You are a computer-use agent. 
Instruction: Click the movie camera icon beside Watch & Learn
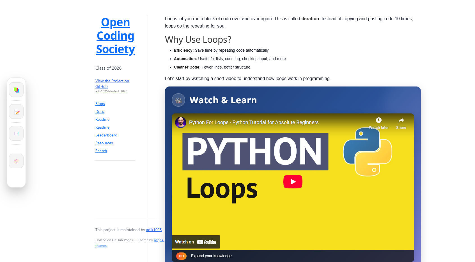[178, 100]
